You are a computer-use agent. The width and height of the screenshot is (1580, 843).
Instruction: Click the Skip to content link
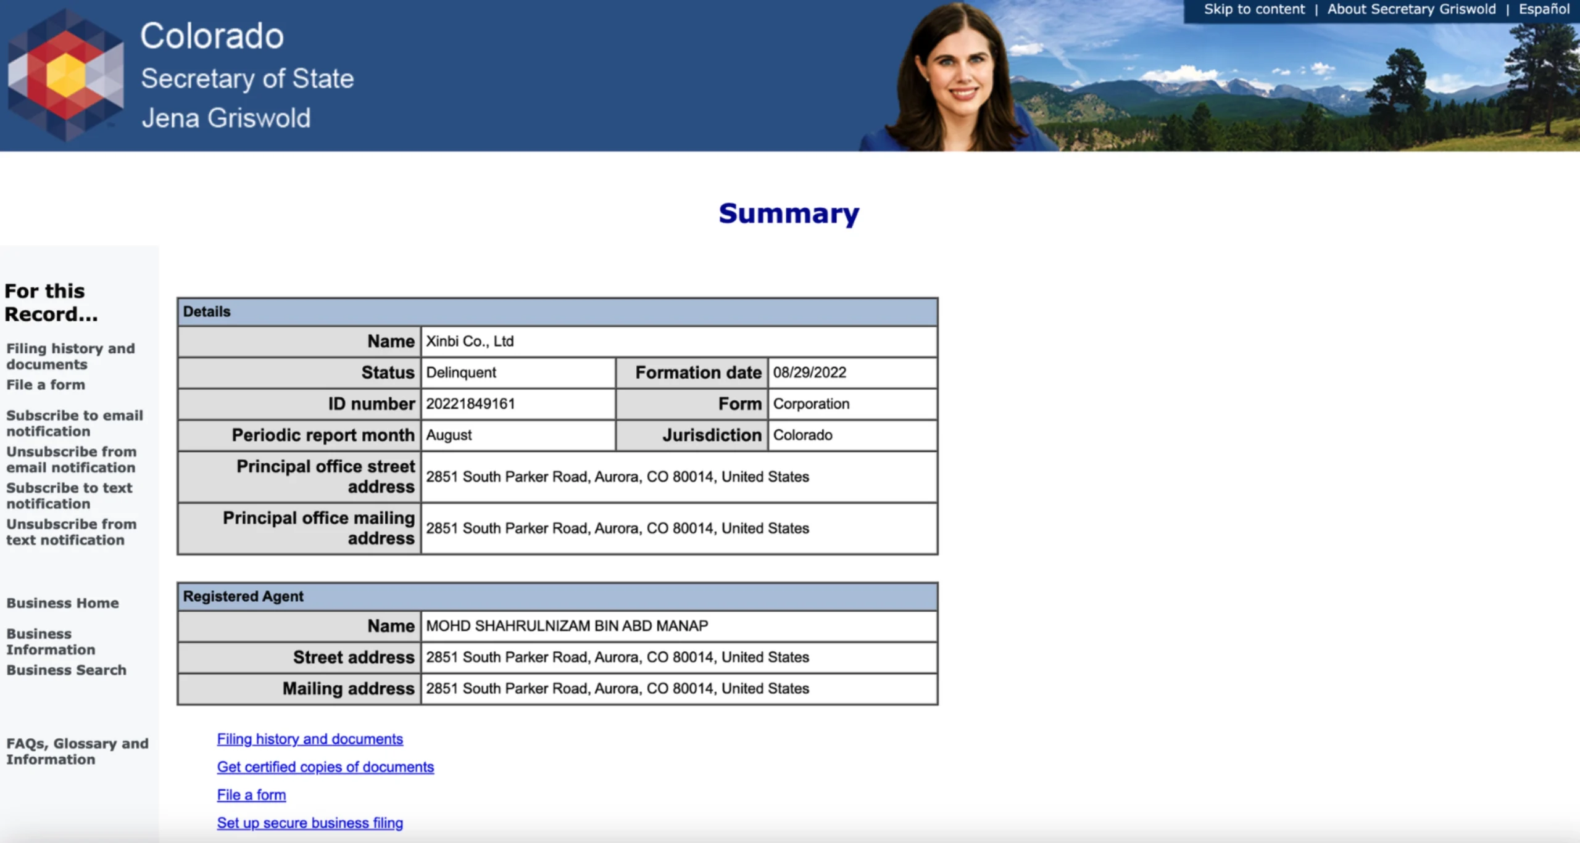[1254, 9]
